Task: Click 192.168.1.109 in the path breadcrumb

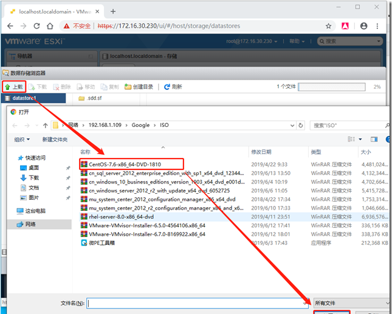Action: [x=105, y=125]
